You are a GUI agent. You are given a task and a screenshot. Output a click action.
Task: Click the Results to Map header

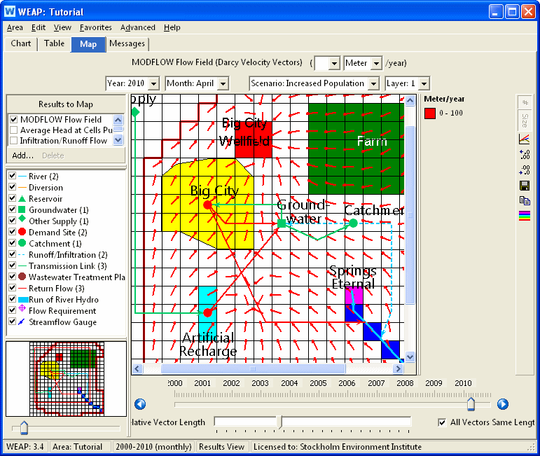point(65,104)
